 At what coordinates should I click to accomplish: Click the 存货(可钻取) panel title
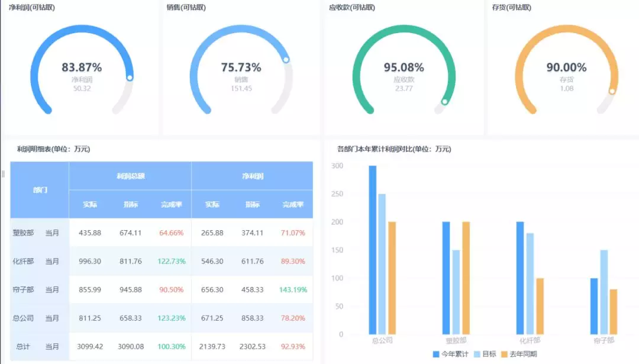click(x=511, y=7)
